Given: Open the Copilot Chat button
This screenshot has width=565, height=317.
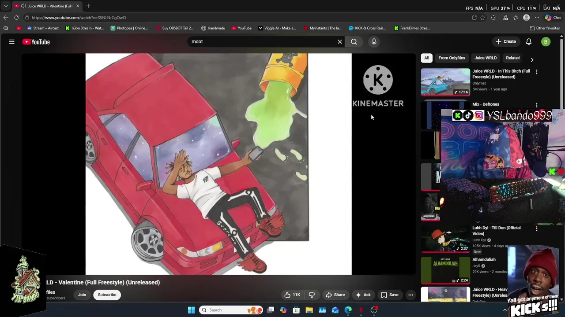Looking at the screenshot, I should pos(553,18).
